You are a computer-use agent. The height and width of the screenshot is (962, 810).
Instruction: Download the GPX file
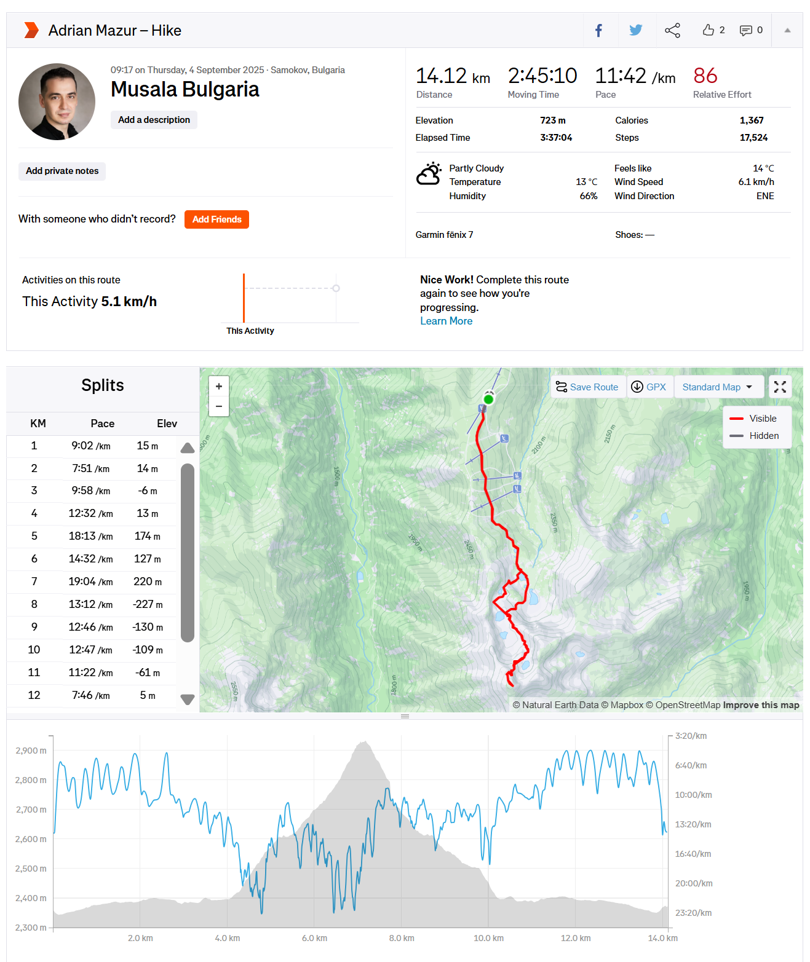pos(649,387)
